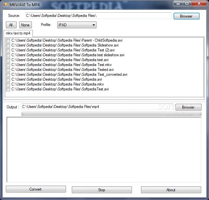Toggle the Softpedia Test.mkv checkbox
Viewport: 209px width, 200px height.
(8, 65)
